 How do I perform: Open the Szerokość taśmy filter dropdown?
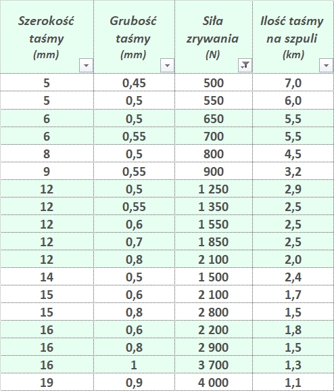pyautogui.click(x=86, y=66)
